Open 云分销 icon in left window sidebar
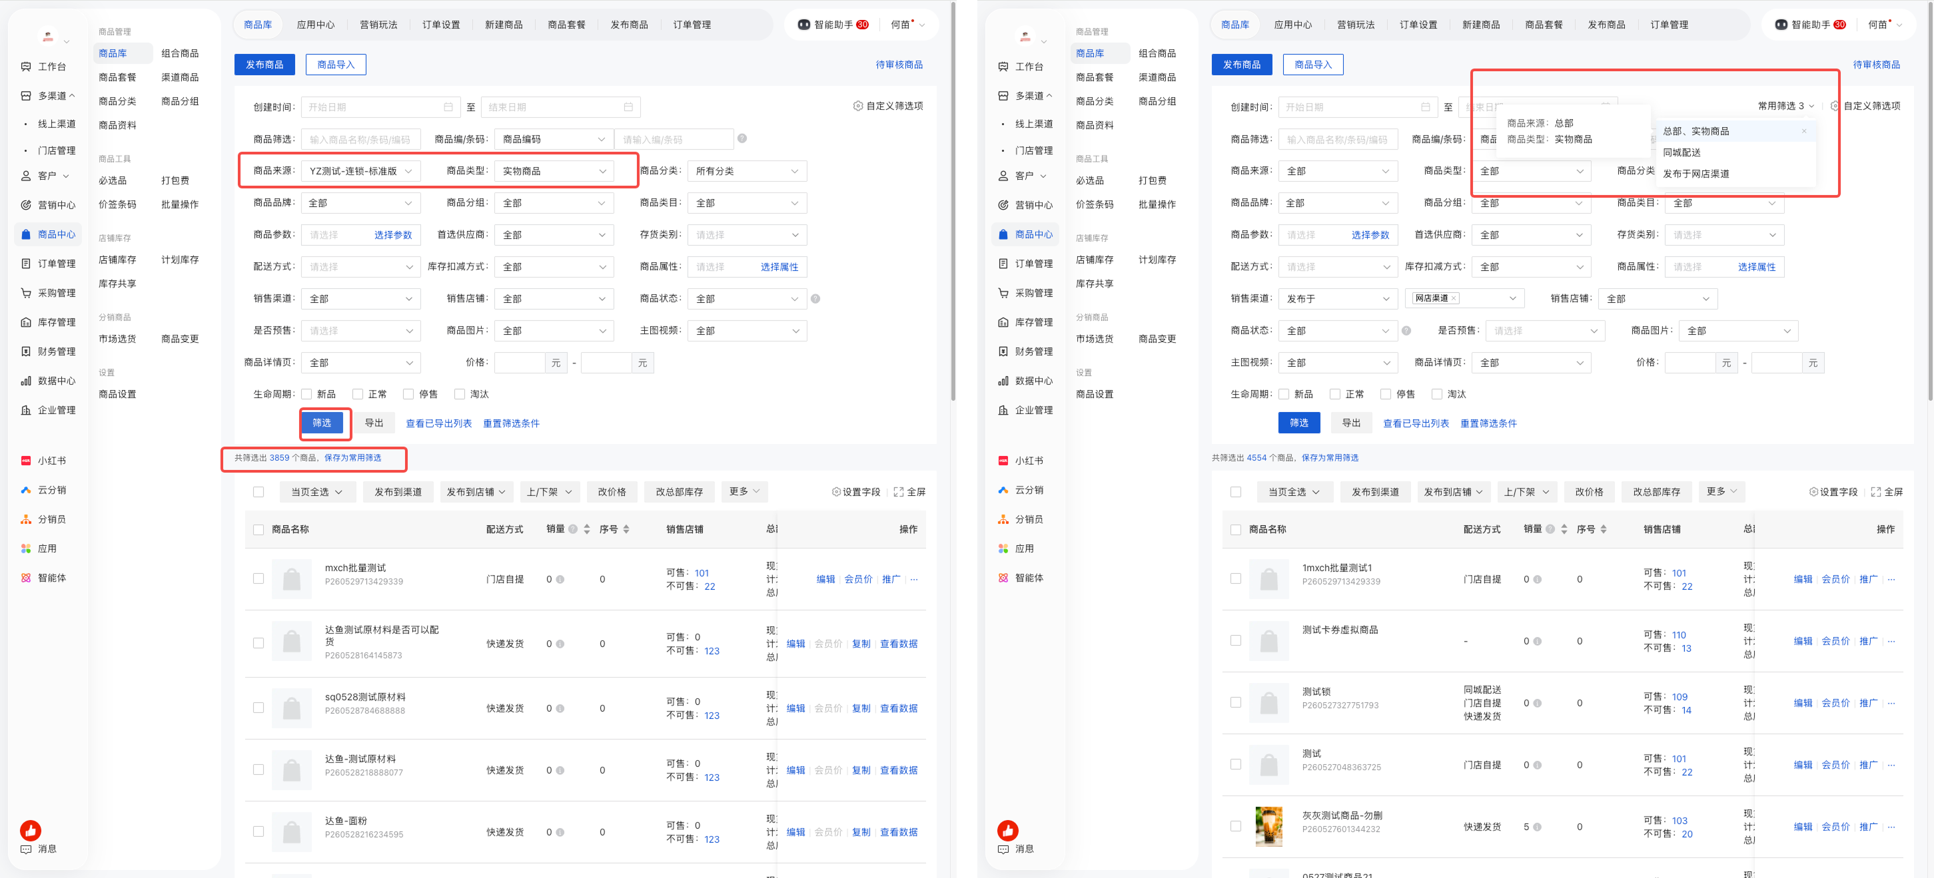Screen dimensions: 1934x878 (x=25, y=490)
